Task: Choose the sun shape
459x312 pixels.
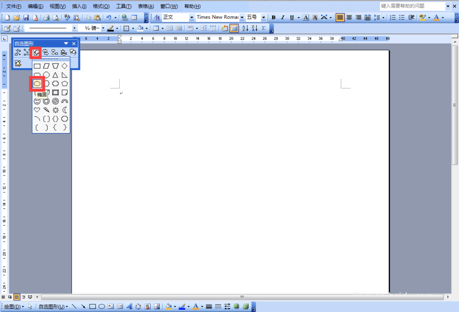Action: (x=56, y=110)
